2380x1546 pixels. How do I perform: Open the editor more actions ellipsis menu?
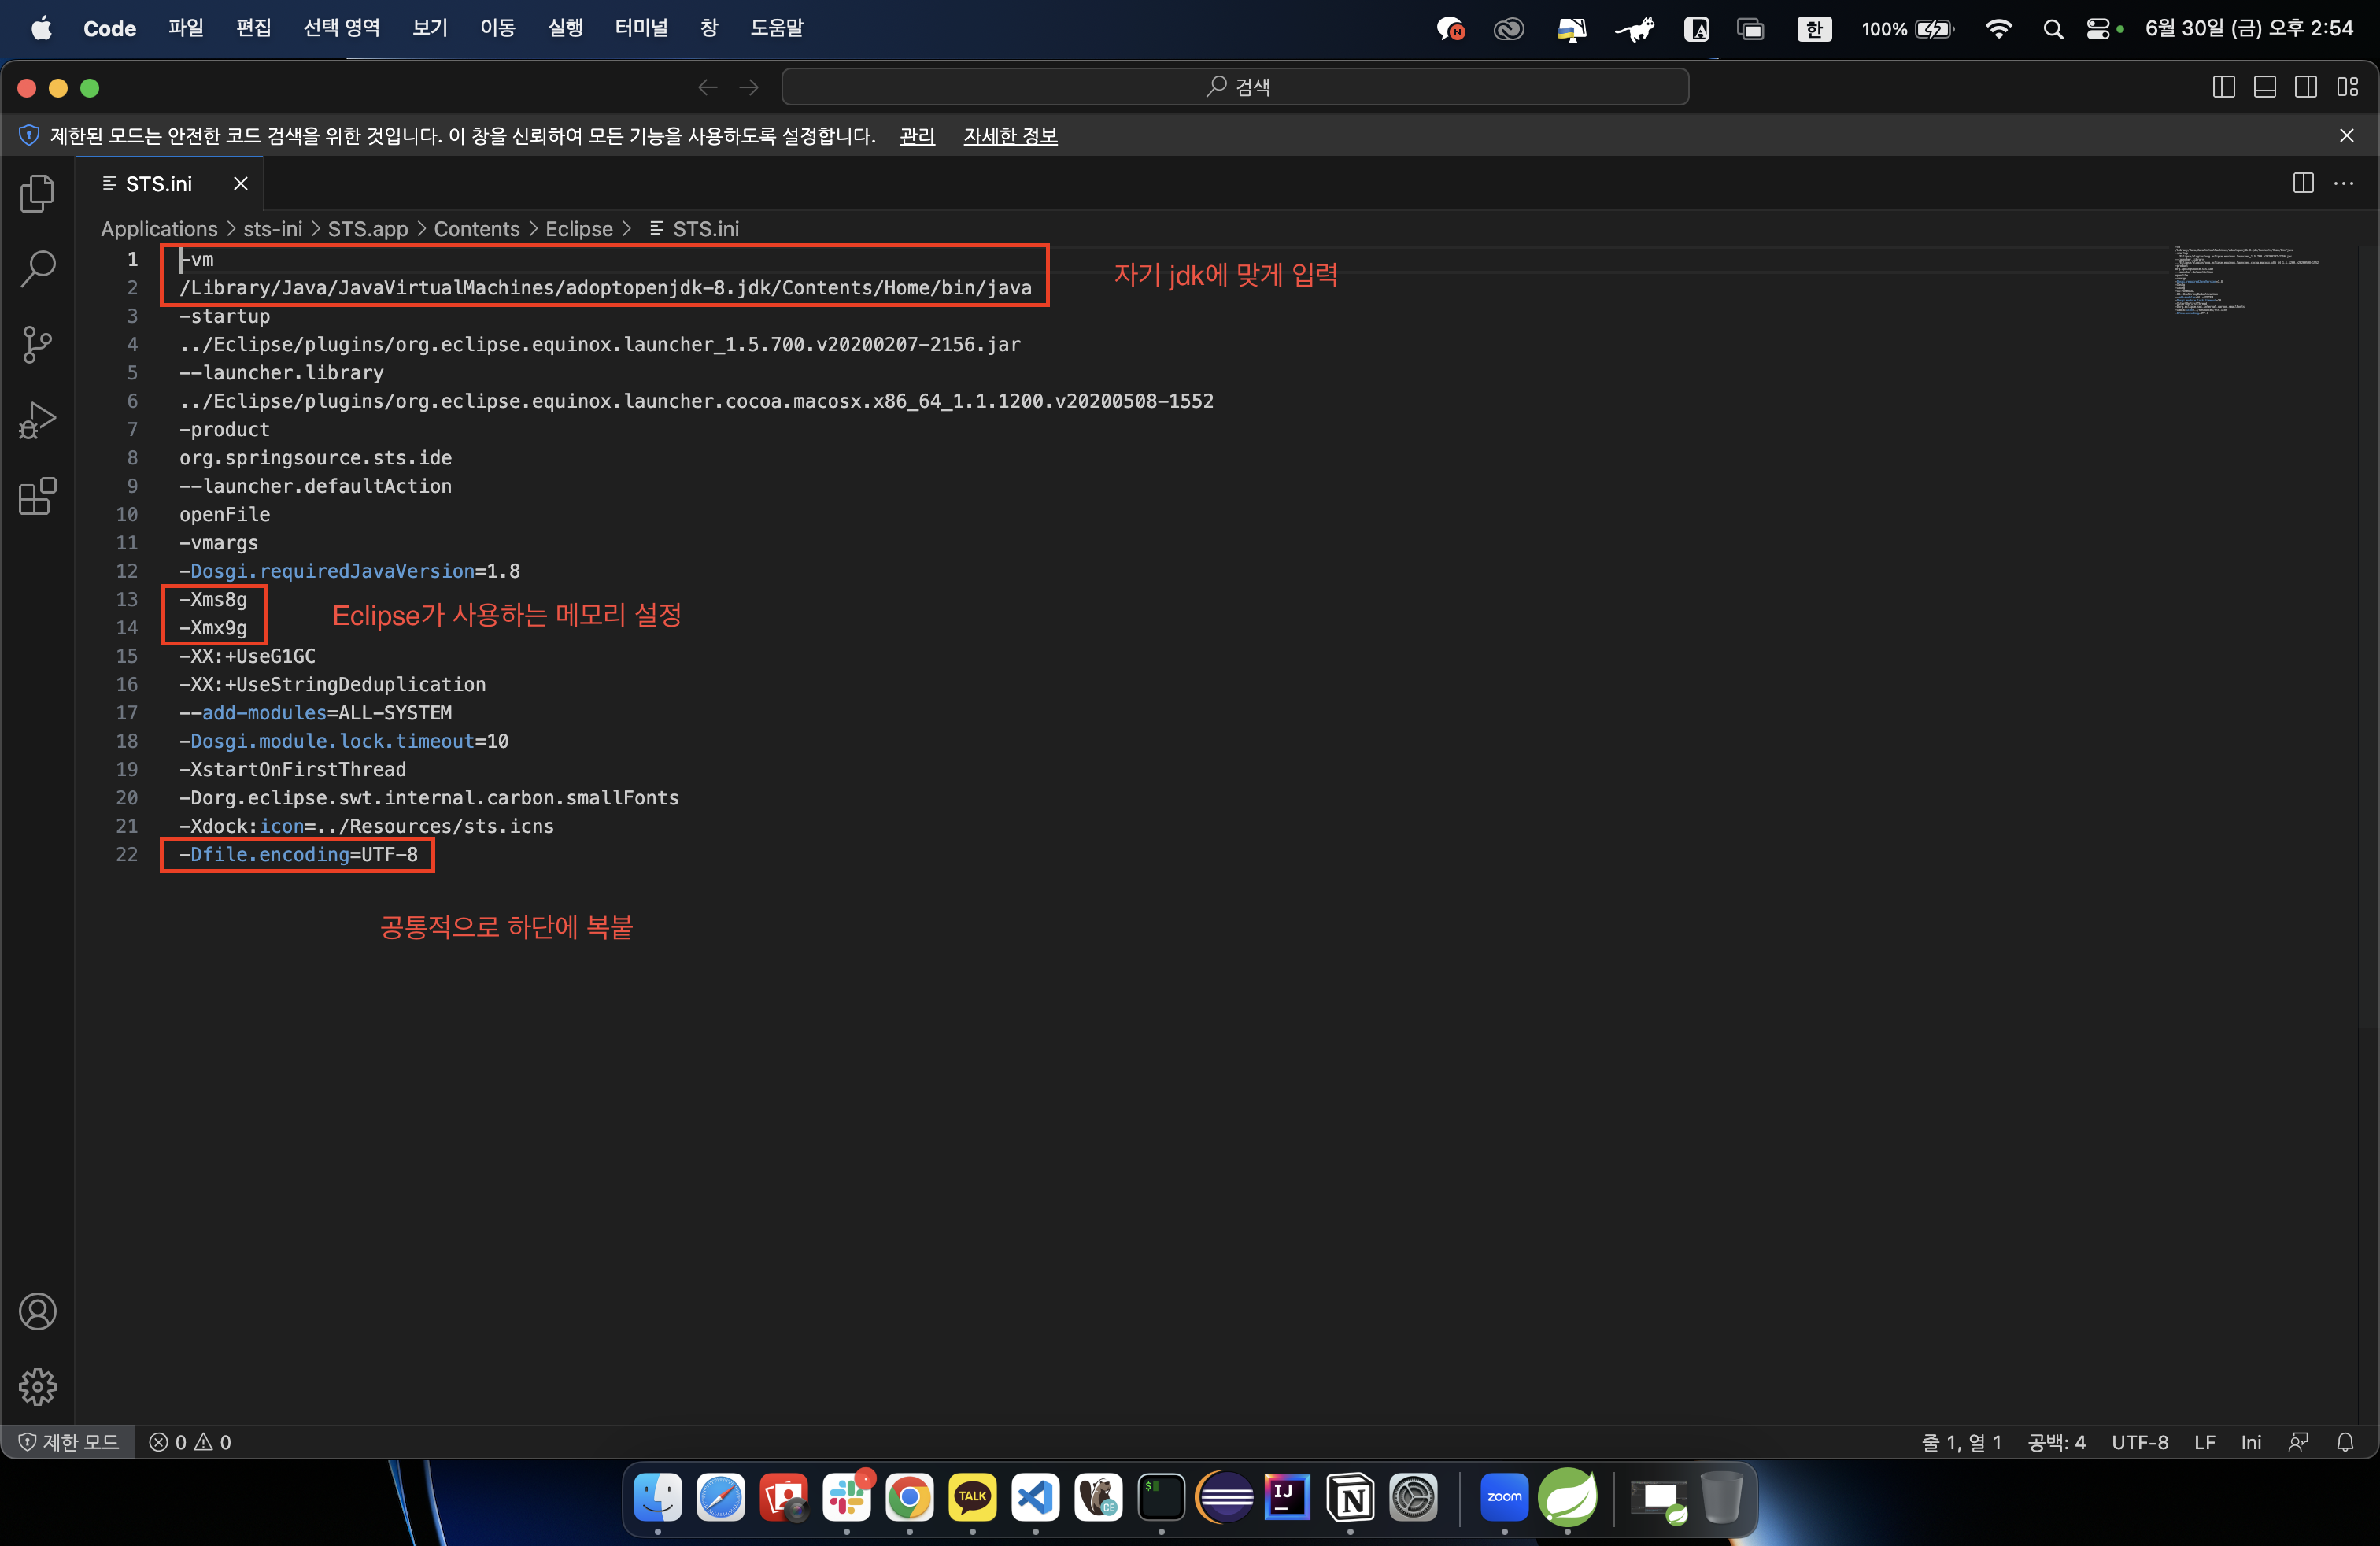[x=2344, y=183]
